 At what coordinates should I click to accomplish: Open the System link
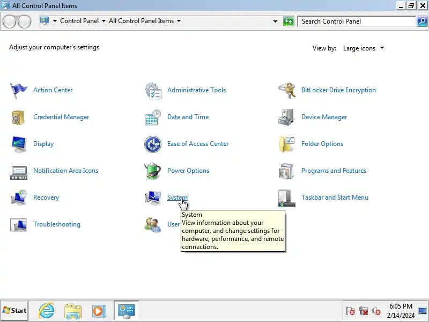pyautogui.click(x=177, y=197)
